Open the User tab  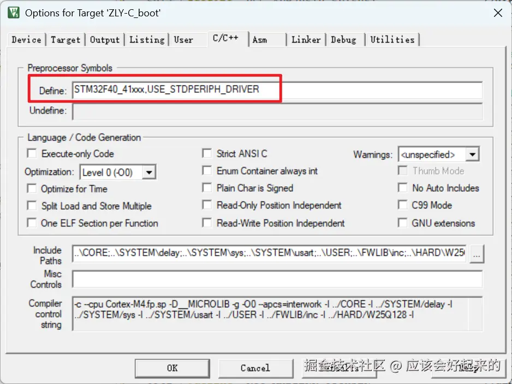188,40
